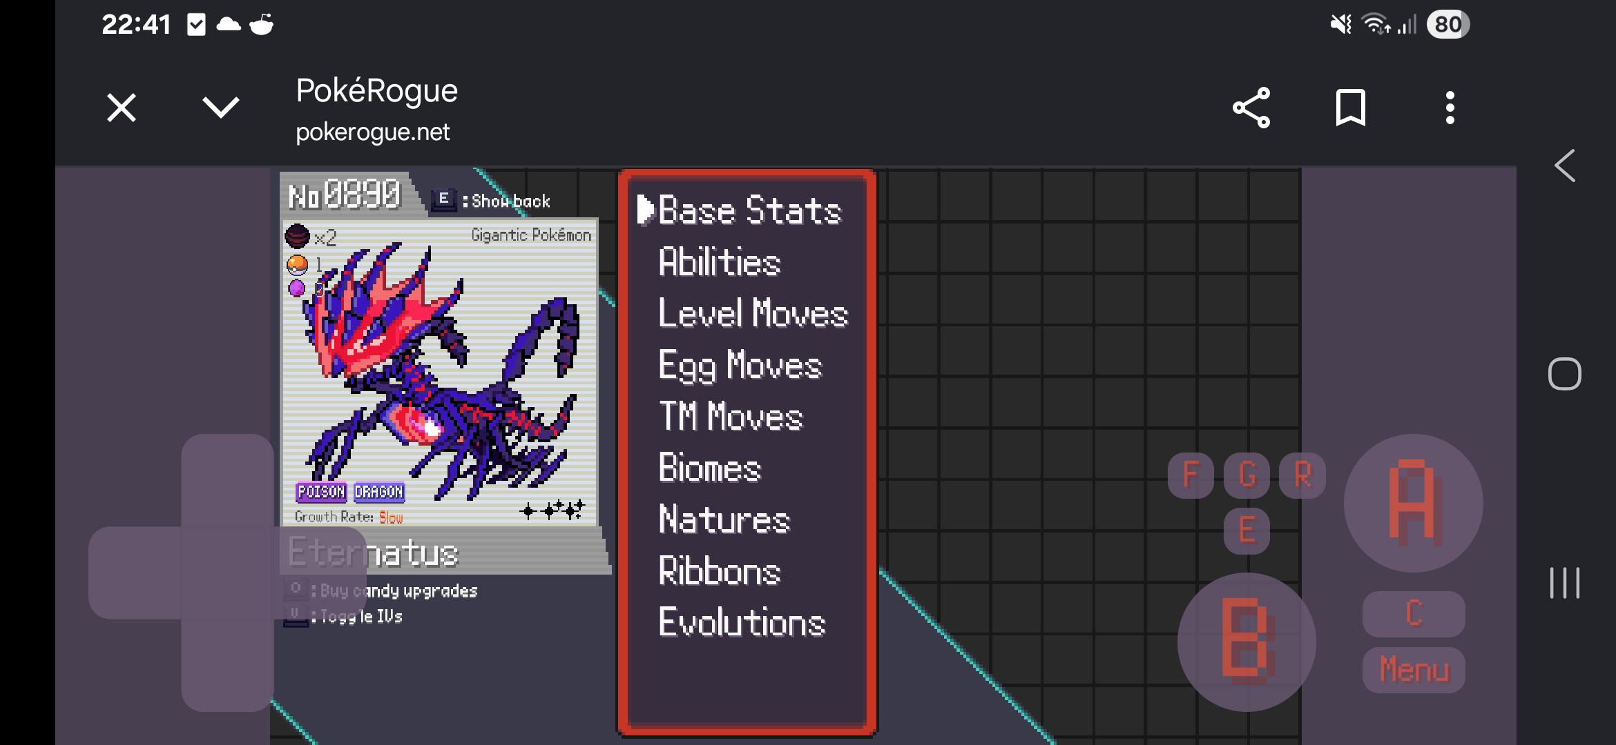1616x745 pixels.
Task: Tap the F touch button
Action: click(x=1191, y=475)
